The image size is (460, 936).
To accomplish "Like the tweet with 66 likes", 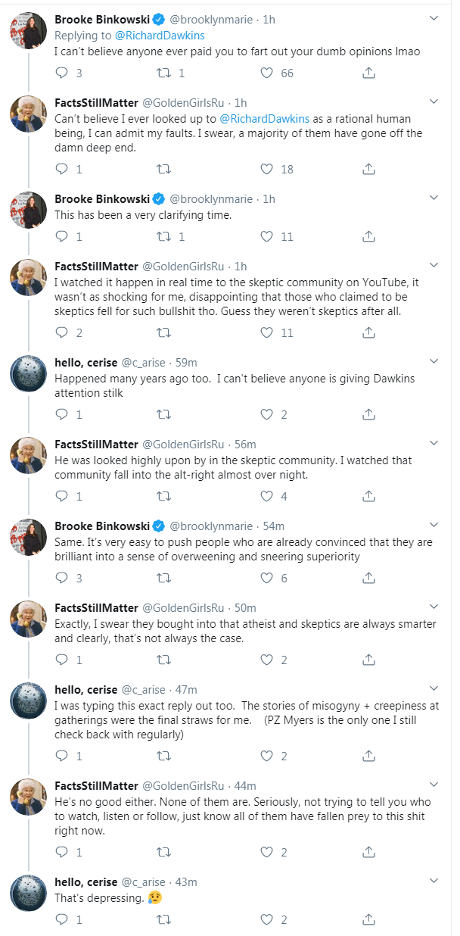I will (266, 73).
